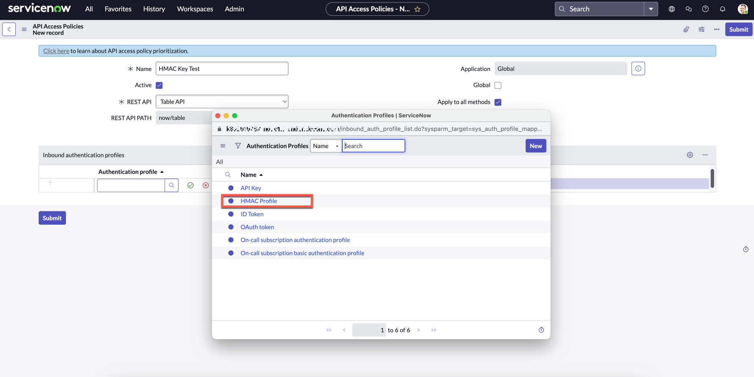Image resolution: width=754 pixels, height=377 pixels.
Task: Open the Favorites menu
Action: pos(118,9)
